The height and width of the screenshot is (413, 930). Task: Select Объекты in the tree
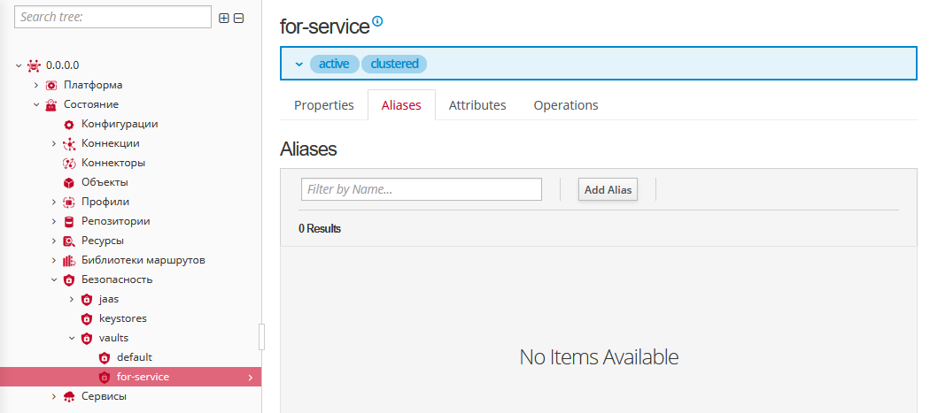pyautogui.click(x=105, y=182)
